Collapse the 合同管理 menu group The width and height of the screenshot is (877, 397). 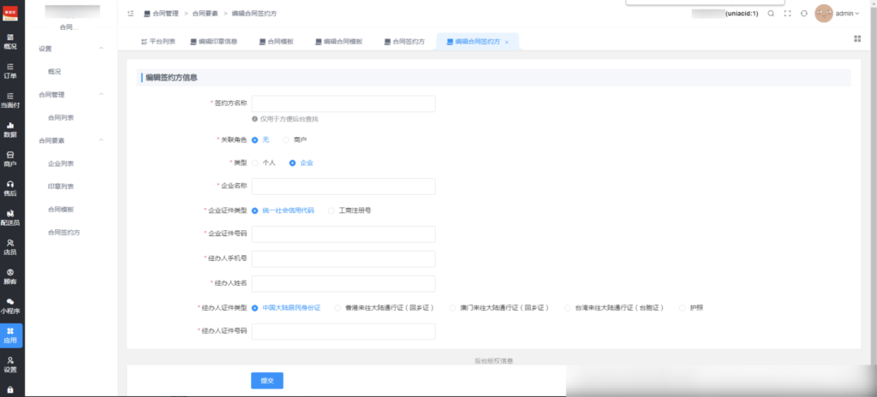click(101, 94)
